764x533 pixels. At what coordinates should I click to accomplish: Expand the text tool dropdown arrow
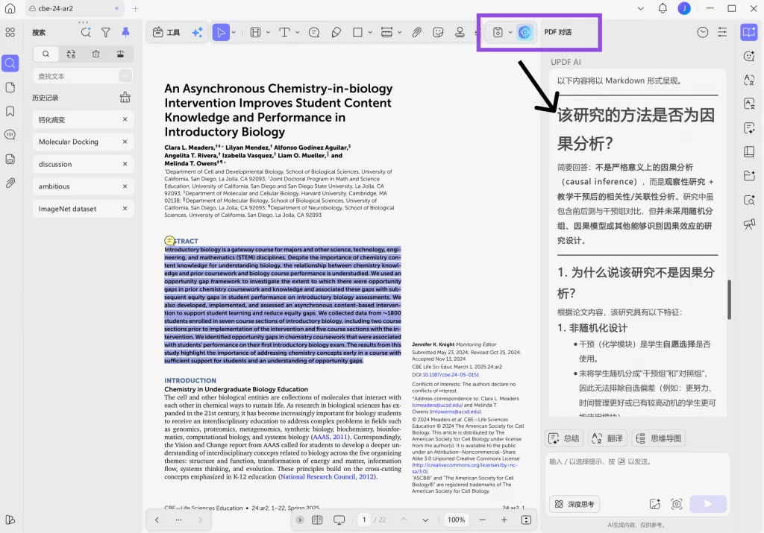[297, 33]
